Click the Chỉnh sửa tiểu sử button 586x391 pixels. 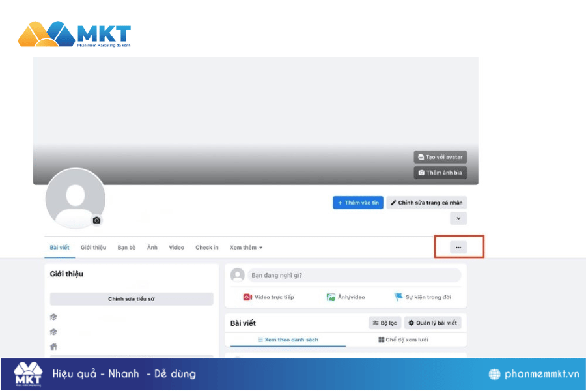point(132,299)
